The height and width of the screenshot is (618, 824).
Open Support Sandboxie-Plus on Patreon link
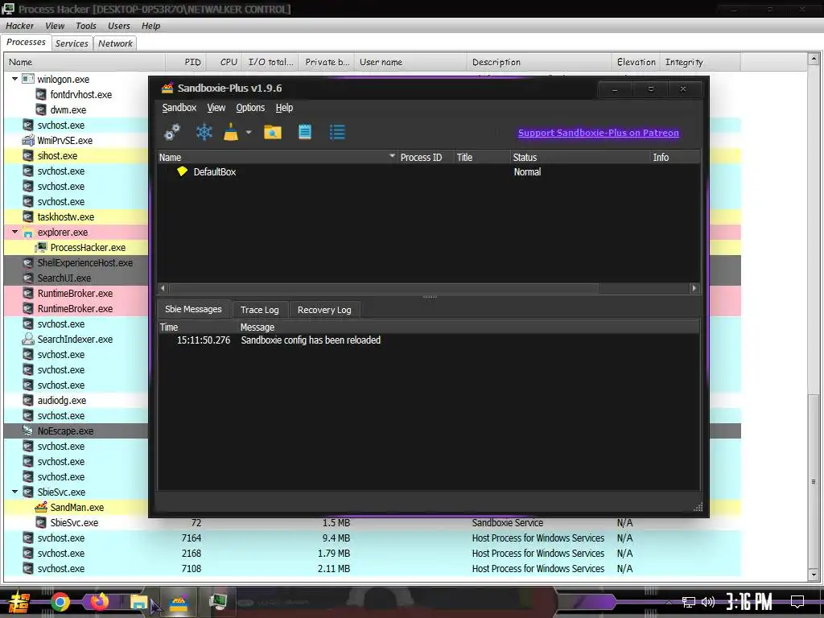(599, 133)
